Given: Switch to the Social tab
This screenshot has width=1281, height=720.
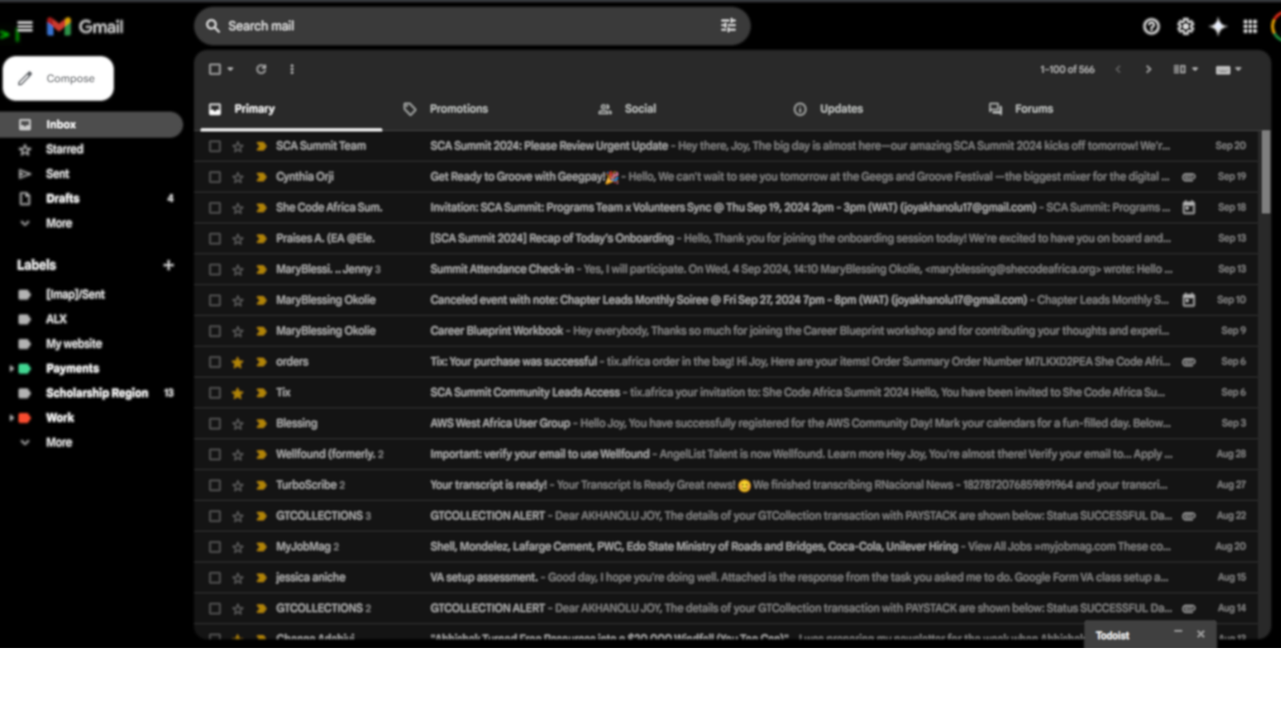Looking at the screenshot, I should tap(681, 109).
